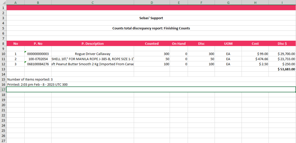Select item number 2 cell in column A
The height and width of the screenshot is (143, 296).
coord(15,59)
